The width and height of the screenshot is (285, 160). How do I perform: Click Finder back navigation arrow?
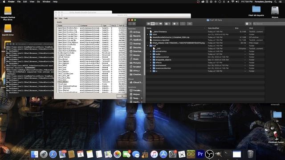130,24
